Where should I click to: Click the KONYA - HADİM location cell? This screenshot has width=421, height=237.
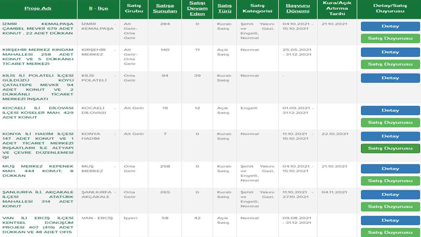(99, 136)
